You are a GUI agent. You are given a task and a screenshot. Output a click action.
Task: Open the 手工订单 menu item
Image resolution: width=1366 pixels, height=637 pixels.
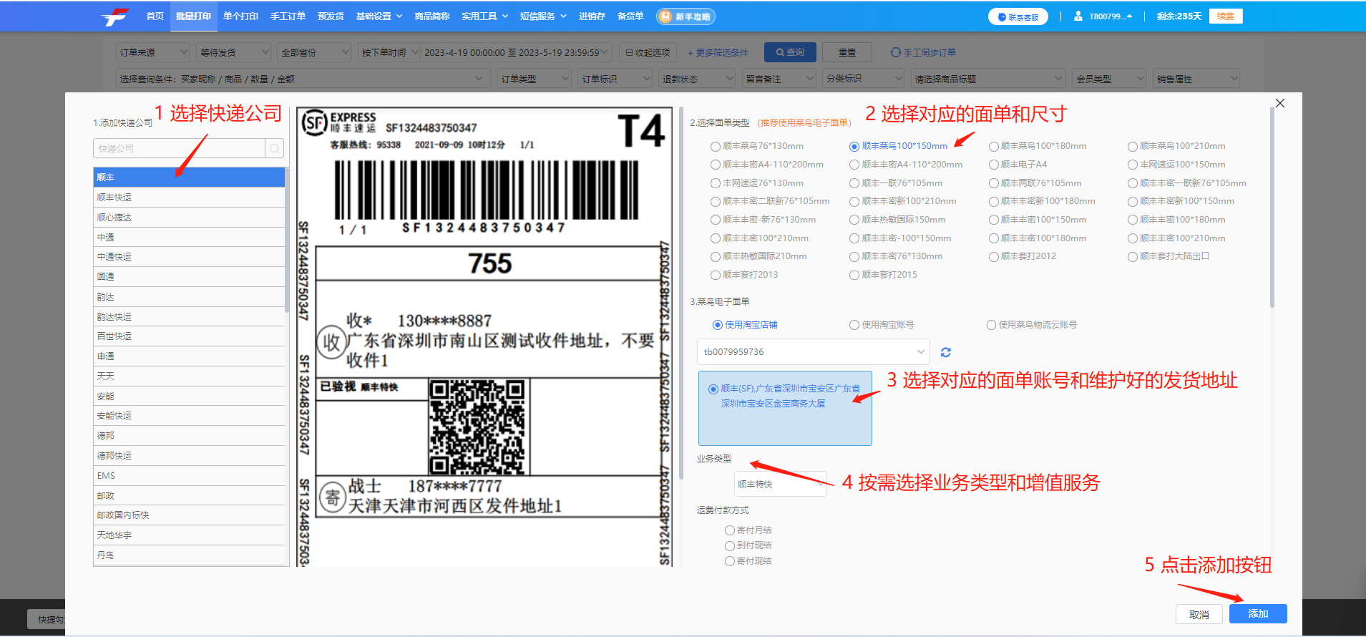pos(288,16)
